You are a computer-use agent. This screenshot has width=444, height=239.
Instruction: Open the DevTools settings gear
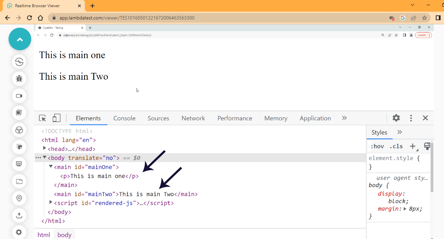pyautogui.click(x=396, y=118)
